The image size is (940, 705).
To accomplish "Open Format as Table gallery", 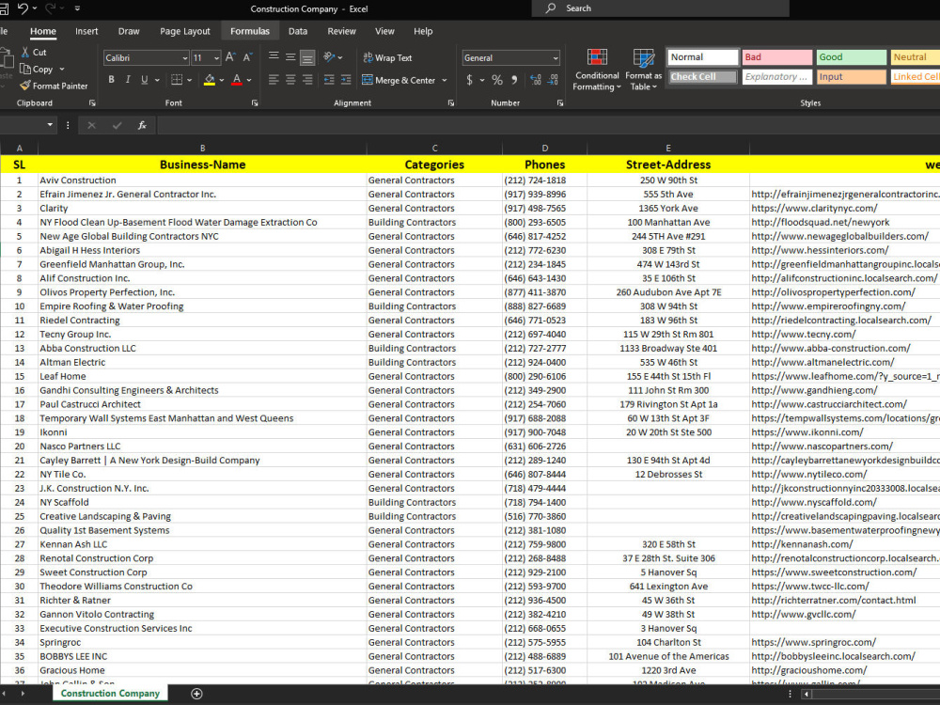I will (643, 70).
